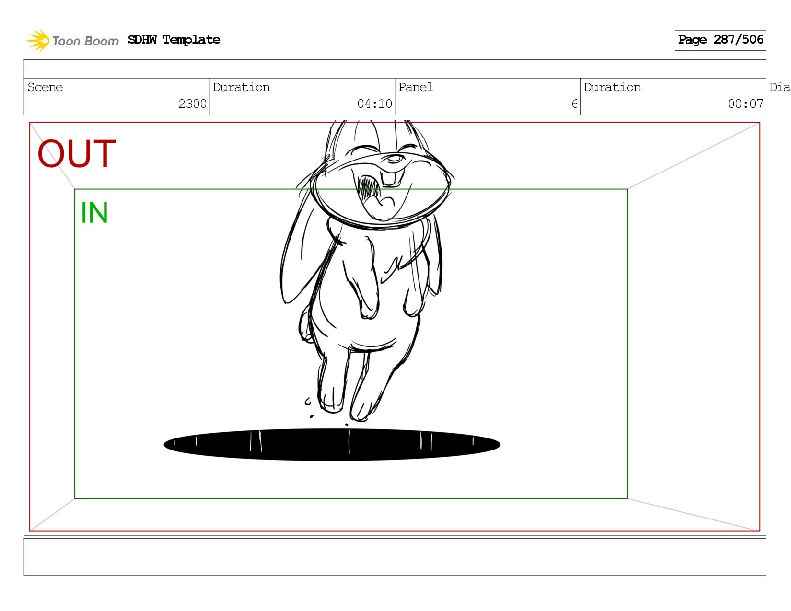Click the scene 'Duration' label next to Scene
The image size is (791, 611).
pyautogui.click(x=241, y=87)
